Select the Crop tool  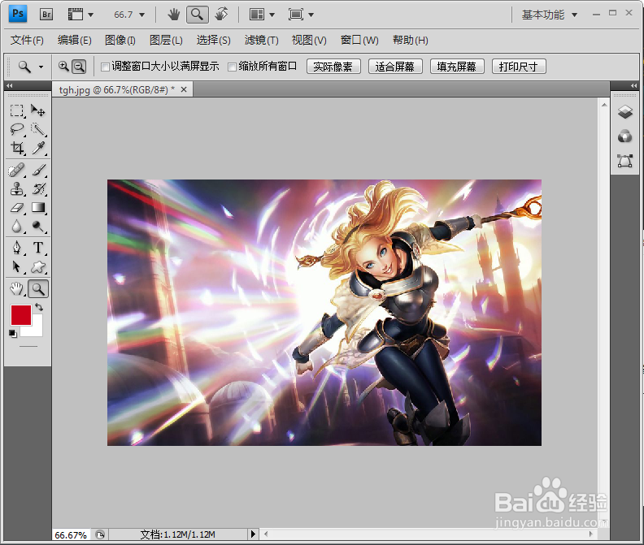17,148
